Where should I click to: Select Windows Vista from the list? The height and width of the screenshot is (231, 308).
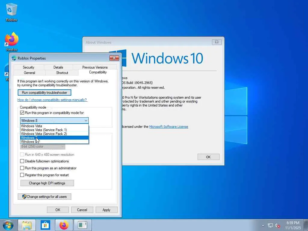click(x=54, y=126)
